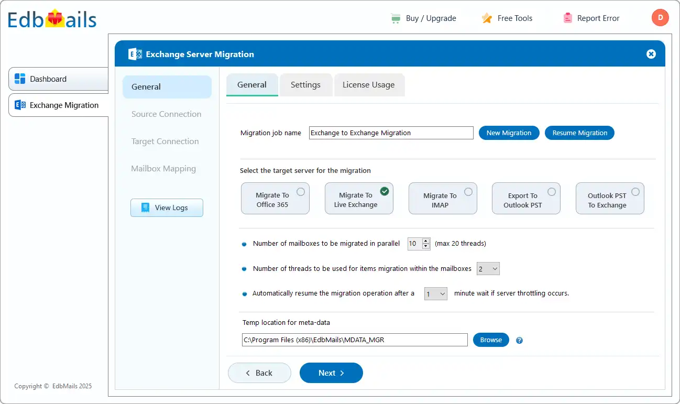This screenshot has width=680, height=404.
Task: Open Exchange Migration in sidebar
Action: (x=58, y=105)
